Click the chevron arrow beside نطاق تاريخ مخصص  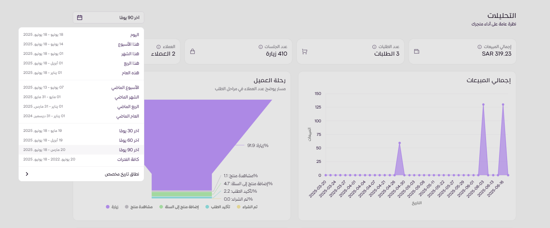pyautogui.click(x=27, y=174)
